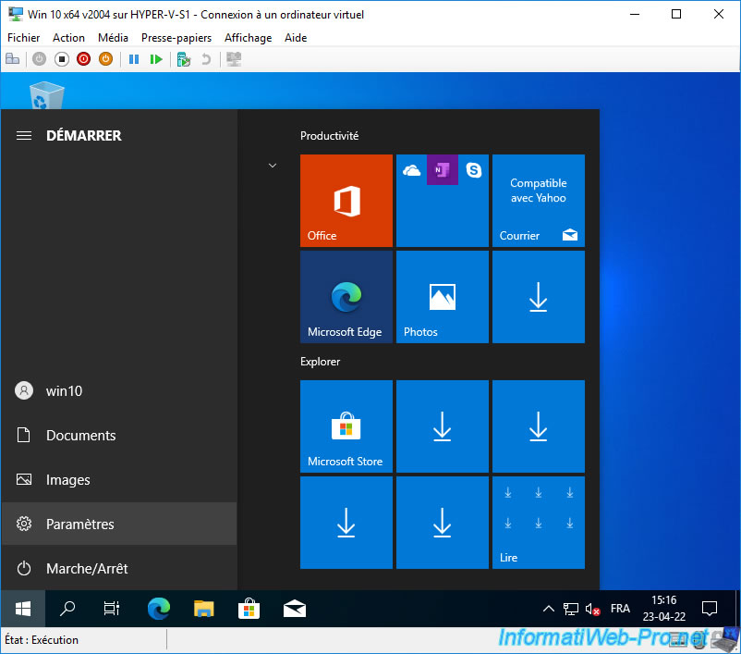Click the chevron left of the Productivité tiles
The image size is (741, 654).
(x=273, y=166)
